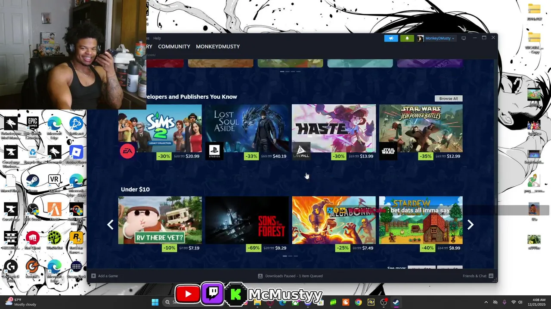551x309 pixels.
Task: Open AMD Ryzen Master desktop icon
Action: [76, 214]
